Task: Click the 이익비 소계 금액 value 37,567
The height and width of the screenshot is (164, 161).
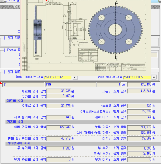Action: click(139, 138)
